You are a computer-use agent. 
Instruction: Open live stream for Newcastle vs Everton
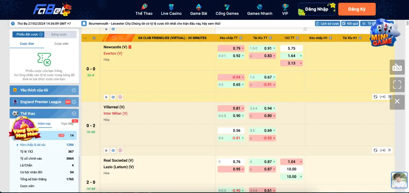pos(120,97)
